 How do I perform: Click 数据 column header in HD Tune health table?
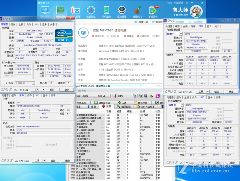(142, 111)
